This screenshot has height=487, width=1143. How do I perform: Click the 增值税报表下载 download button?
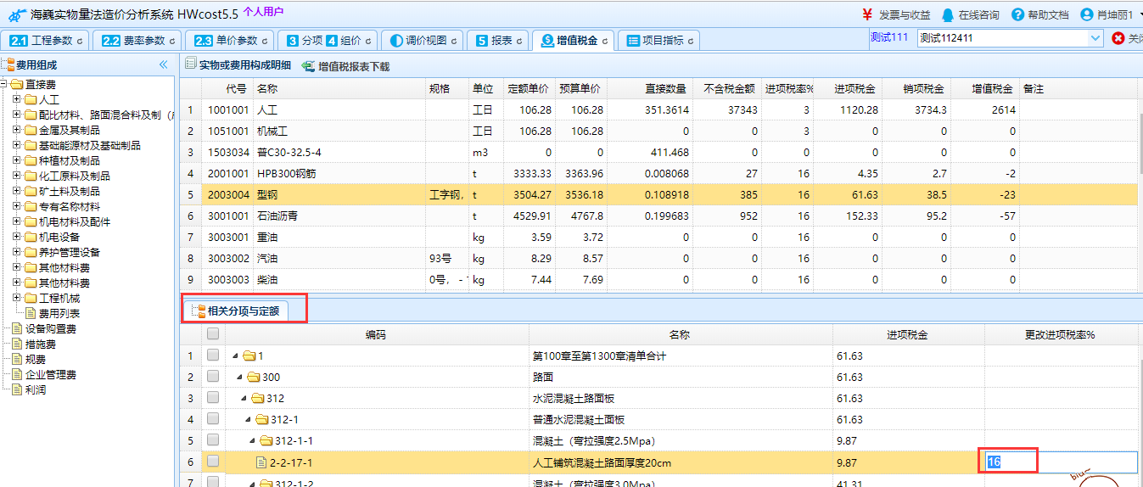coord(345,65)
